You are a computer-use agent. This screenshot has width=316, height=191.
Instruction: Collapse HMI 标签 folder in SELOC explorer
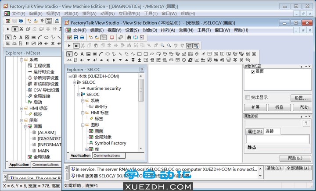pos(83,113)
